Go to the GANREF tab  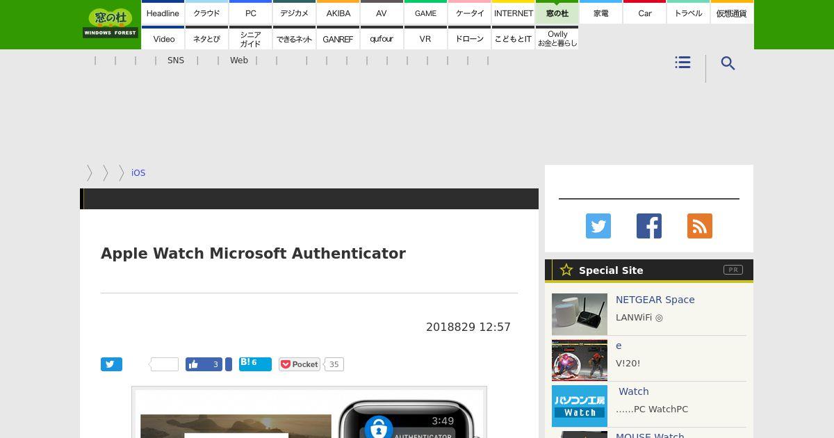click(338, 38)
